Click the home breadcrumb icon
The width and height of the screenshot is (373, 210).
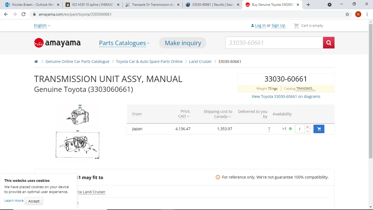(36, 62)
